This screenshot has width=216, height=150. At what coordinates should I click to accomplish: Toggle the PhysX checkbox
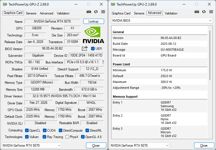(x=67, y=137)
